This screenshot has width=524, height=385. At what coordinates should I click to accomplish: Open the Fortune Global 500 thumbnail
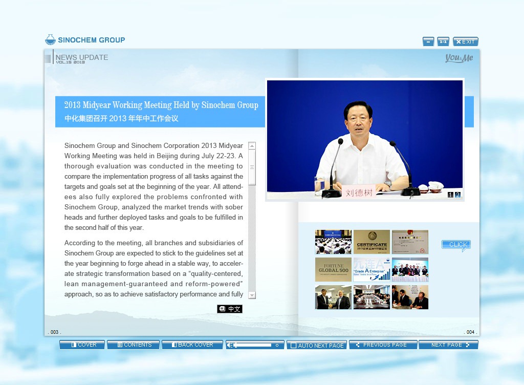point(333,269)
